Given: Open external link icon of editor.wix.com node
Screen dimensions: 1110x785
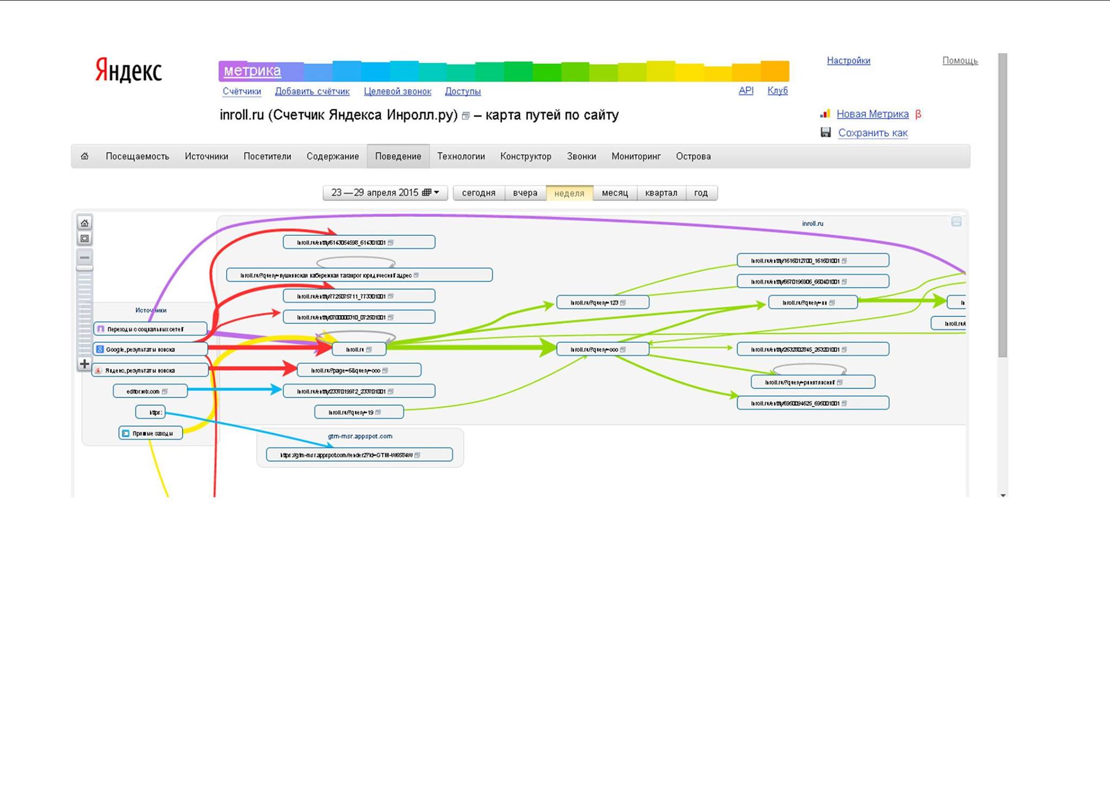Looking at the screenshot, I should (x=165, y=391).
